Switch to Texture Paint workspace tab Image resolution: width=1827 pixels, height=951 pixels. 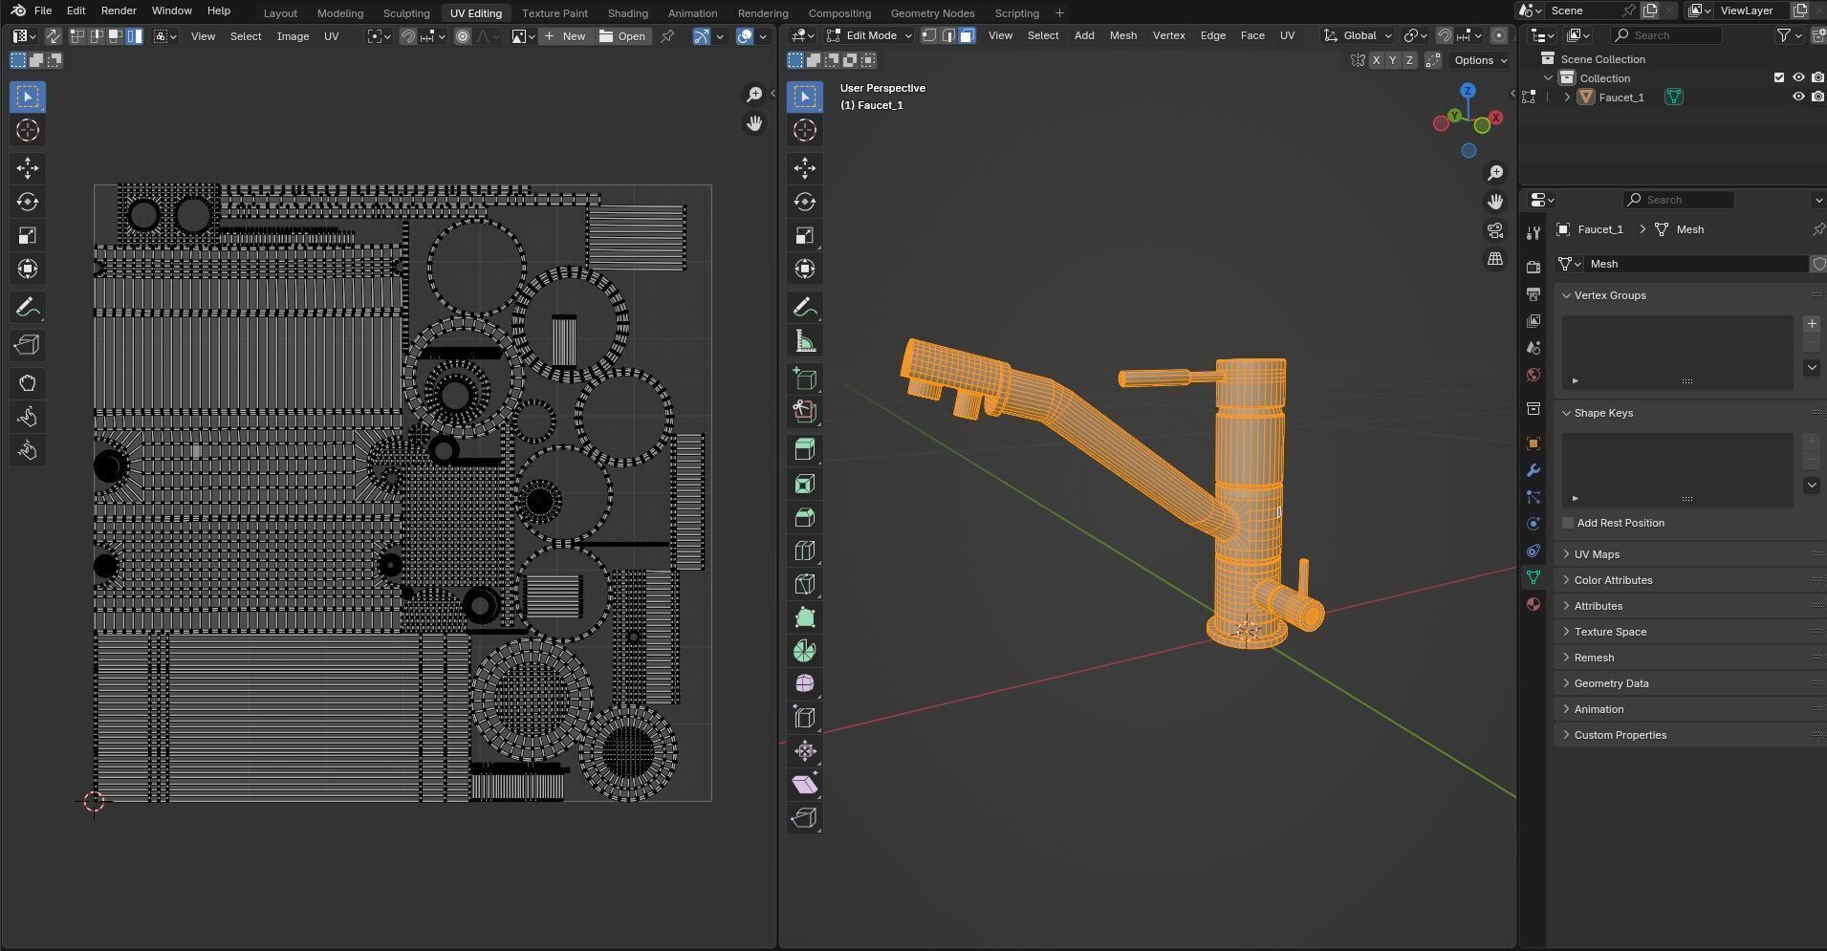pyautogui.click(x=555, y=12)
